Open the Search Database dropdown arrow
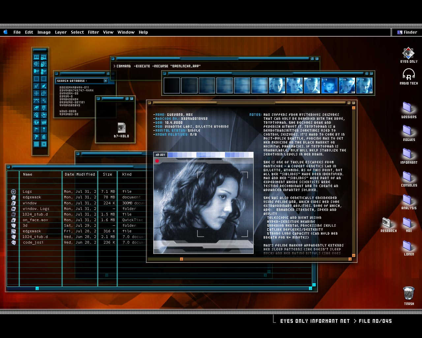This screenshot has height=338, width=422. click(x=105, y=81)
